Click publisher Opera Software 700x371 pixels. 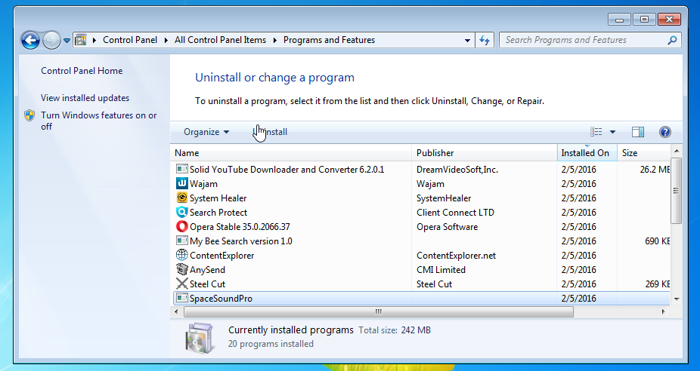pyautogui.click(x=447, y=227)
